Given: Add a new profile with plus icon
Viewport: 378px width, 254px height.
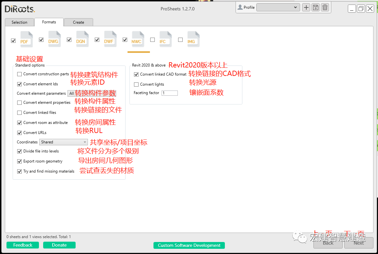Looking at the screenshot, I should point(306,7).
